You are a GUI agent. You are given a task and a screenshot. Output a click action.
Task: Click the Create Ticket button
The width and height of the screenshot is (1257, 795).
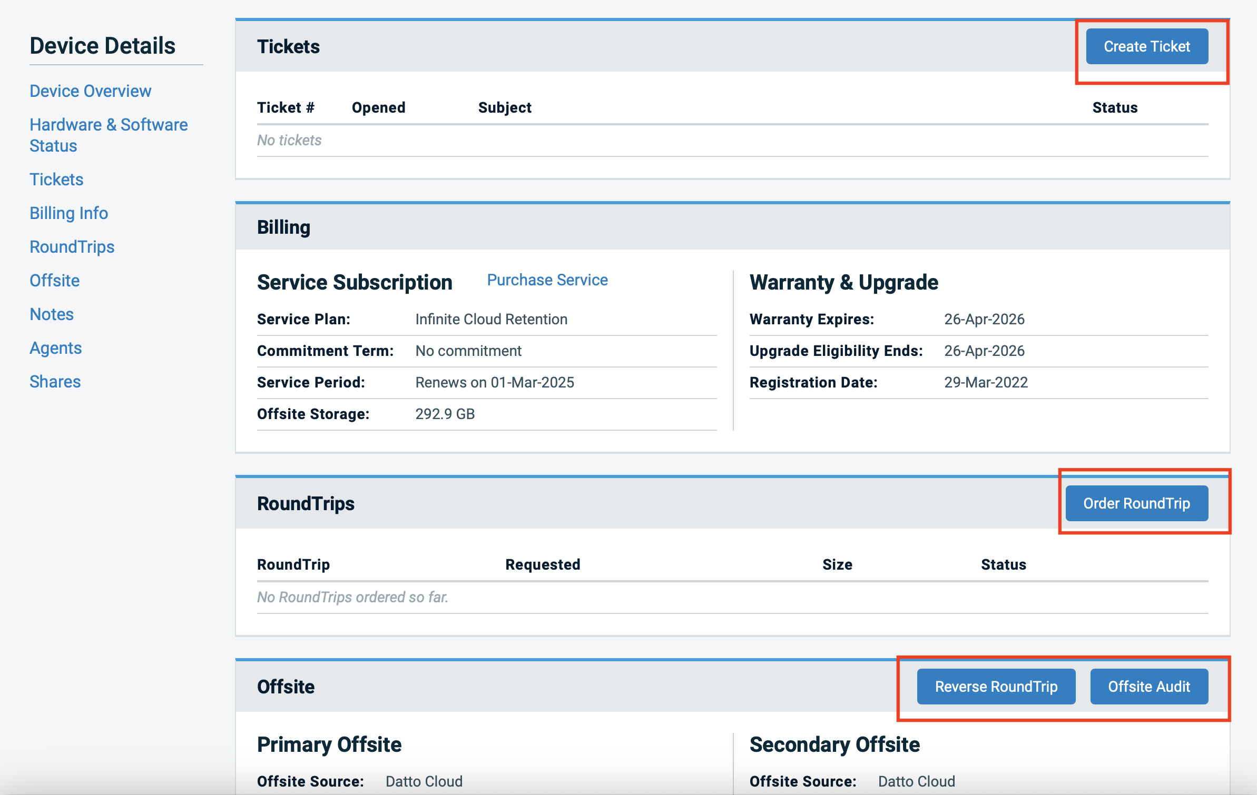1146,46
